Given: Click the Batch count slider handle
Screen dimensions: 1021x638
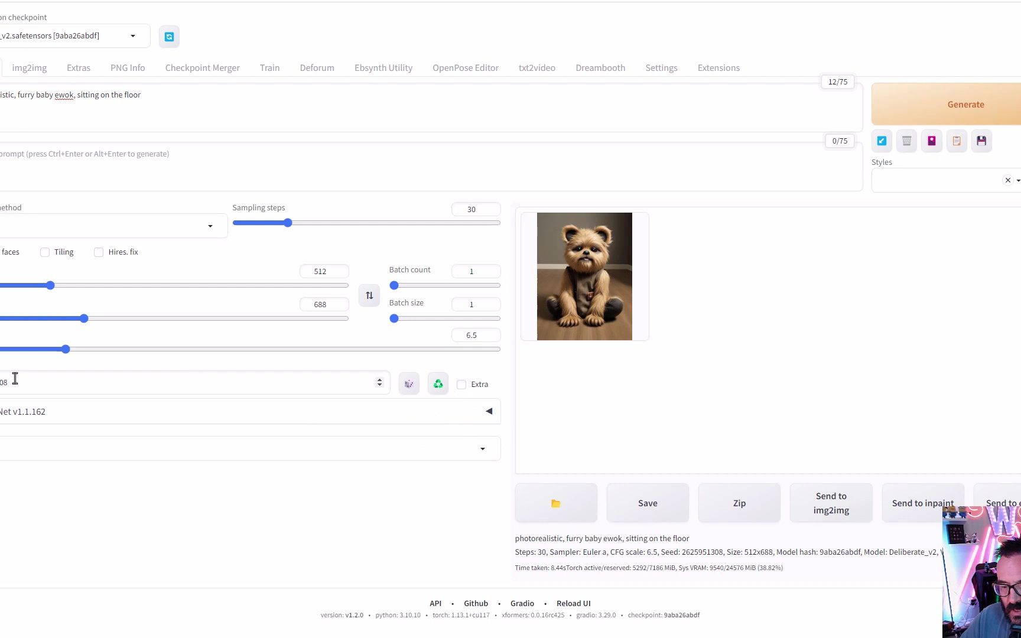Looking at the screenshot, I should point(394,285).
